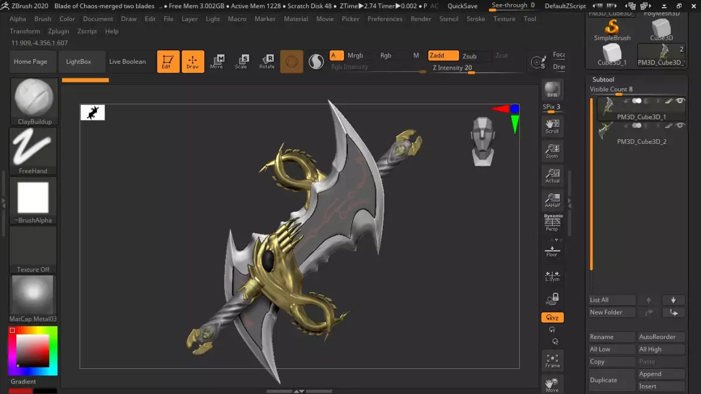Switch to the Scale gizmo tool
701x394 pixels.
(x=241, y=61)
